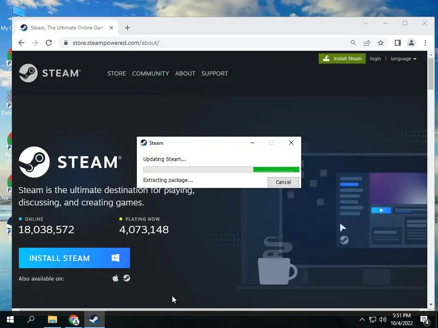
Task: Click the Steam logo in the site header
Action: click(x=50, y=73)
